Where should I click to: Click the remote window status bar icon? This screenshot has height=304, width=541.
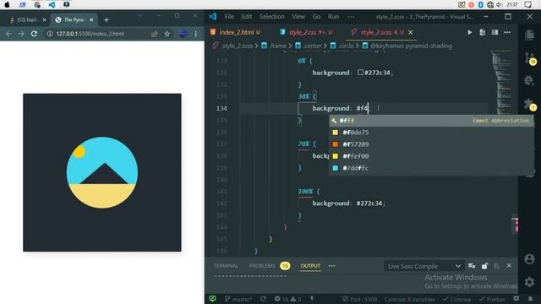pos(212,298)
